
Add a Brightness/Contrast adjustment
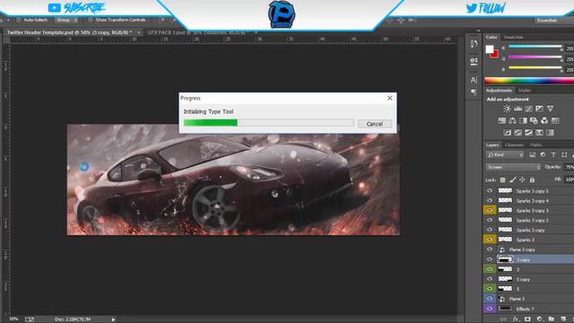(507, 109)
